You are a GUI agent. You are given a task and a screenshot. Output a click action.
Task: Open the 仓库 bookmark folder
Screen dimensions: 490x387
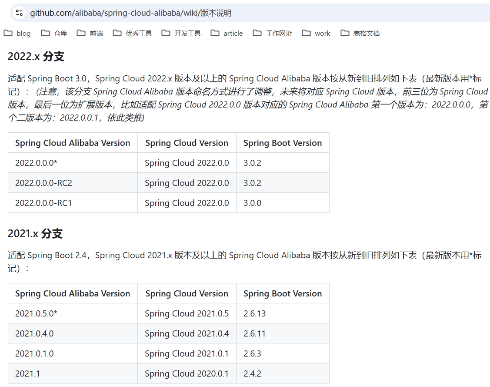pyautogui.click(x=54, y=33)
